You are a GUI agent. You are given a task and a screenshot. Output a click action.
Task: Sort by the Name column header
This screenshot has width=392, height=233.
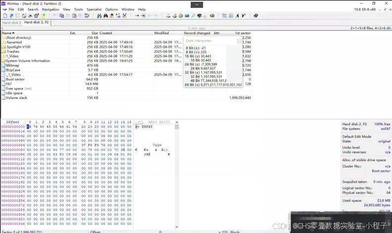tap(8, 33)
